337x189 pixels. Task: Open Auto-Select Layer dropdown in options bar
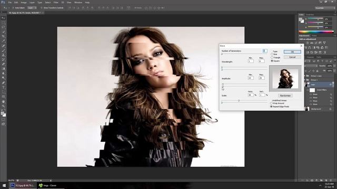click(x=32, y=8)
